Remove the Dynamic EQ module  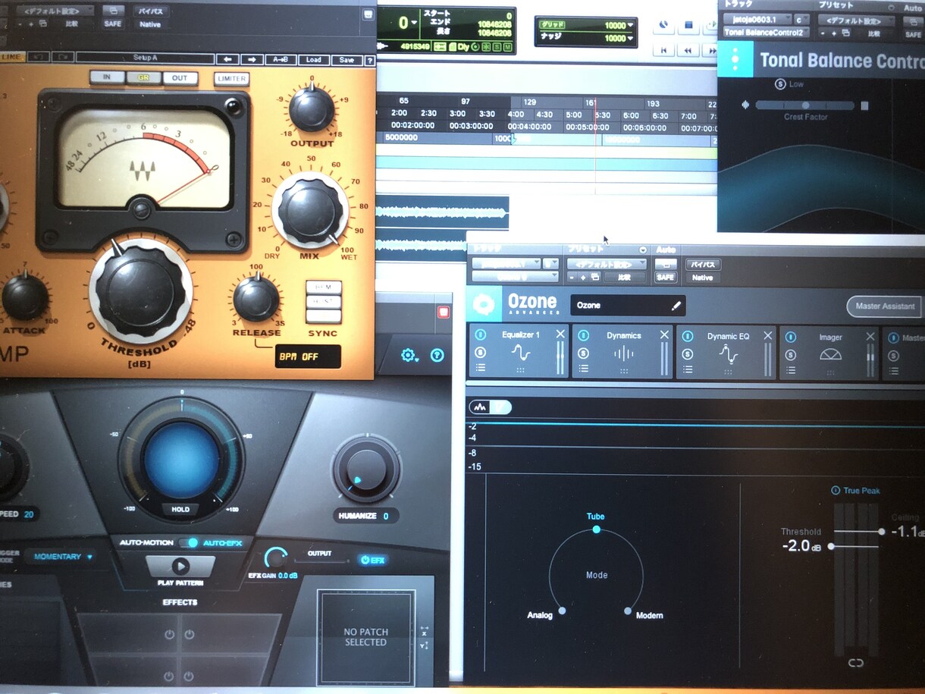[768, 334]
